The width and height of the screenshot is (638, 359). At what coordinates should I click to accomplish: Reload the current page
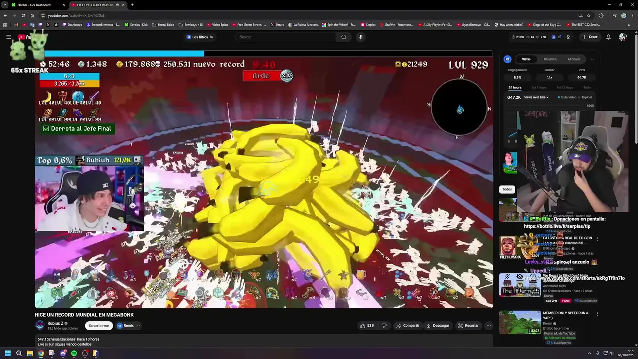point(23,15)
